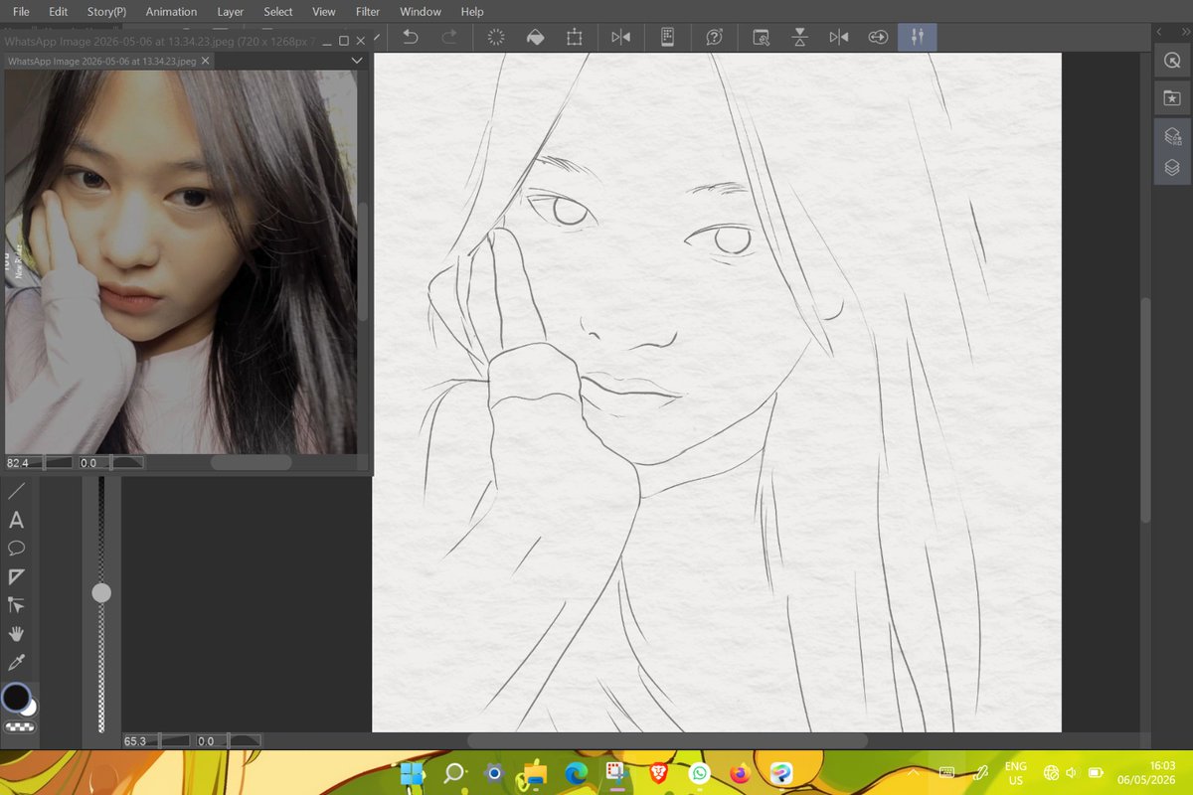Select the Fill bucket icon in toolbar
The width and height of the screenshot is (1193, 795).
click(535, 37)
